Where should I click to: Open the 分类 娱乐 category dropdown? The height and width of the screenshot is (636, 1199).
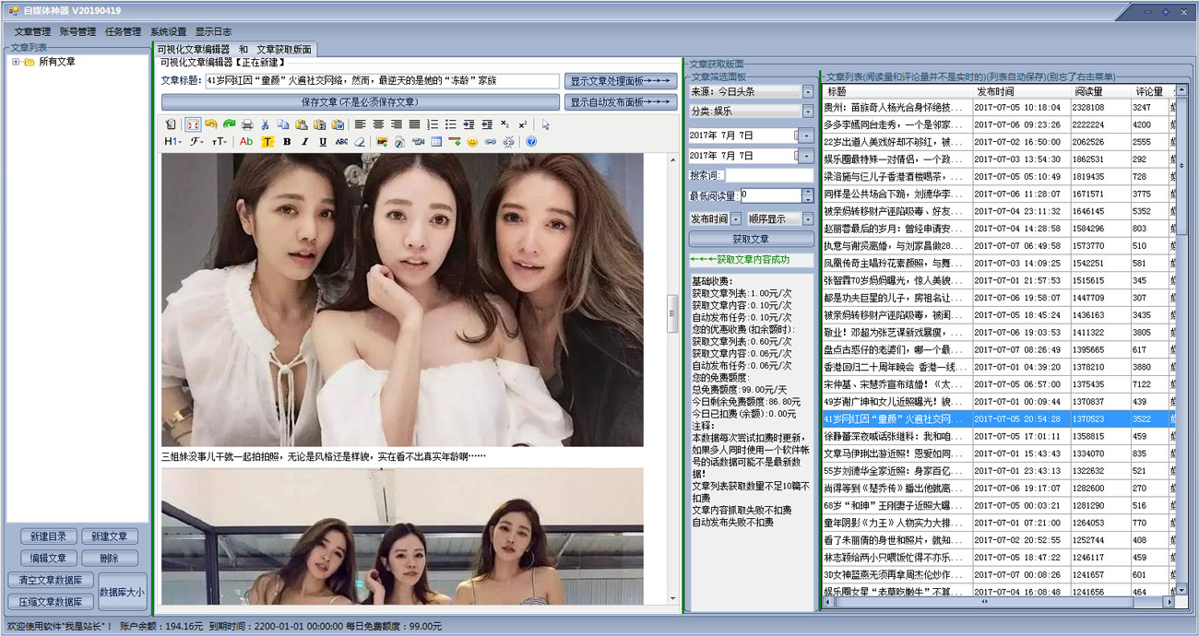(x=808, y=112)
